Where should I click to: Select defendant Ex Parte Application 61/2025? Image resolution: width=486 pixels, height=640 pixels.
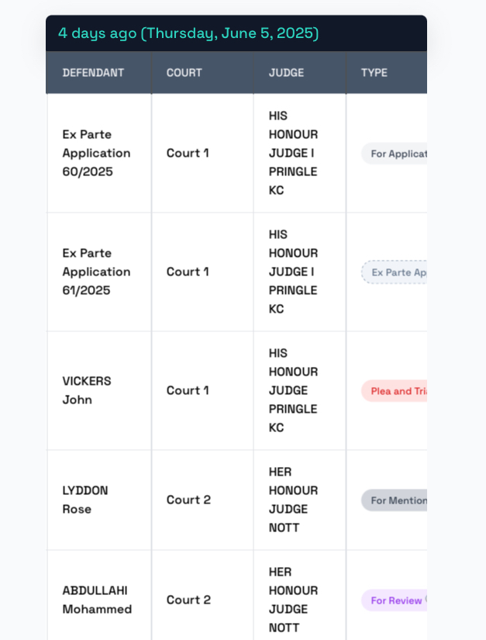tap(96, 272)
